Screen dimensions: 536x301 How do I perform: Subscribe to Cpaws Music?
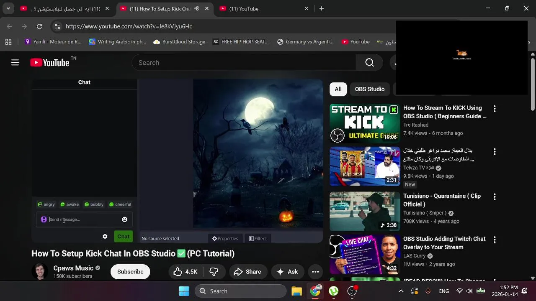tap(130, 272)
